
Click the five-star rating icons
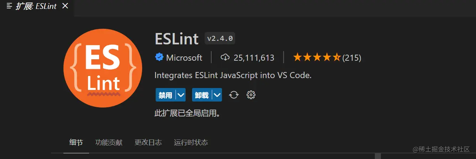pos(316,57)
